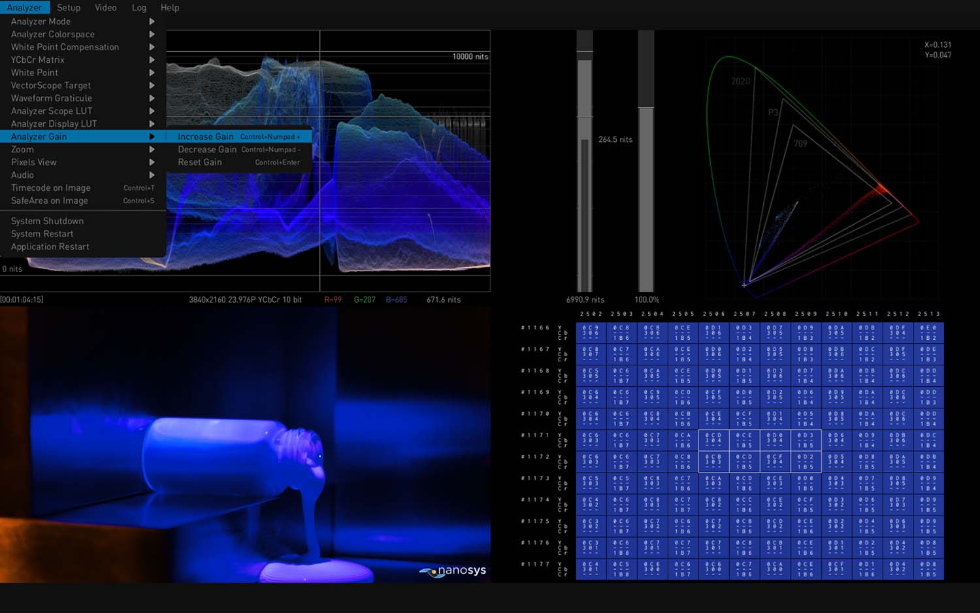Open the Setup menu

coord(69,8)
